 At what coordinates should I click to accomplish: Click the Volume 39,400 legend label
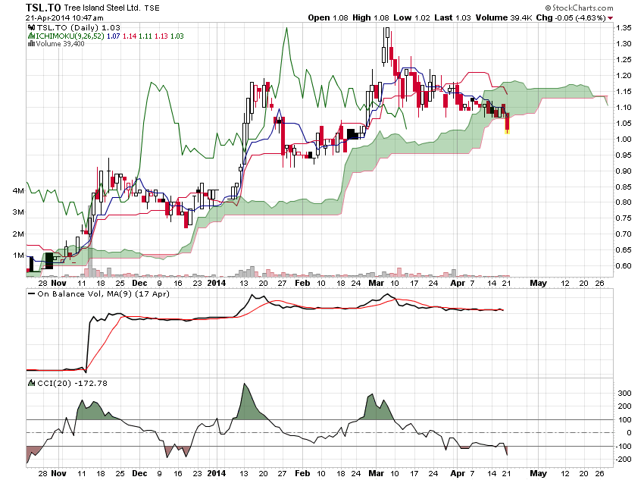(60, 43)
